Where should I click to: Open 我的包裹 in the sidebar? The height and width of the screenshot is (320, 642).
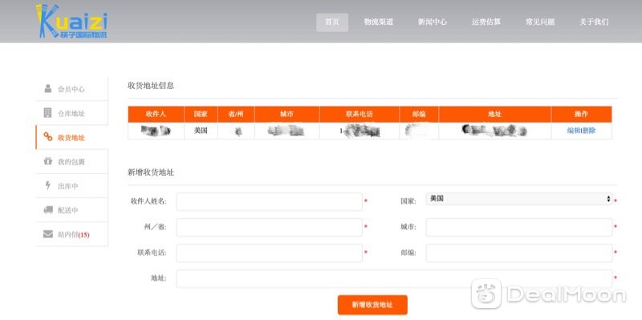[71, 162]
